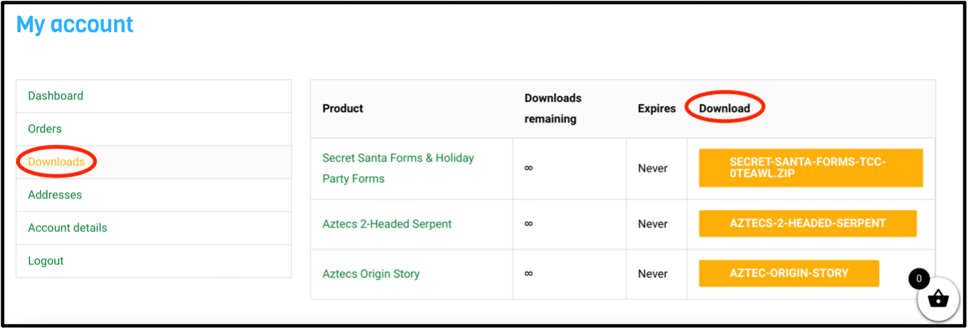Click Logout in account menu
Image resolution: width=969 pixels, height=329 pixels.
click(46, 261)
